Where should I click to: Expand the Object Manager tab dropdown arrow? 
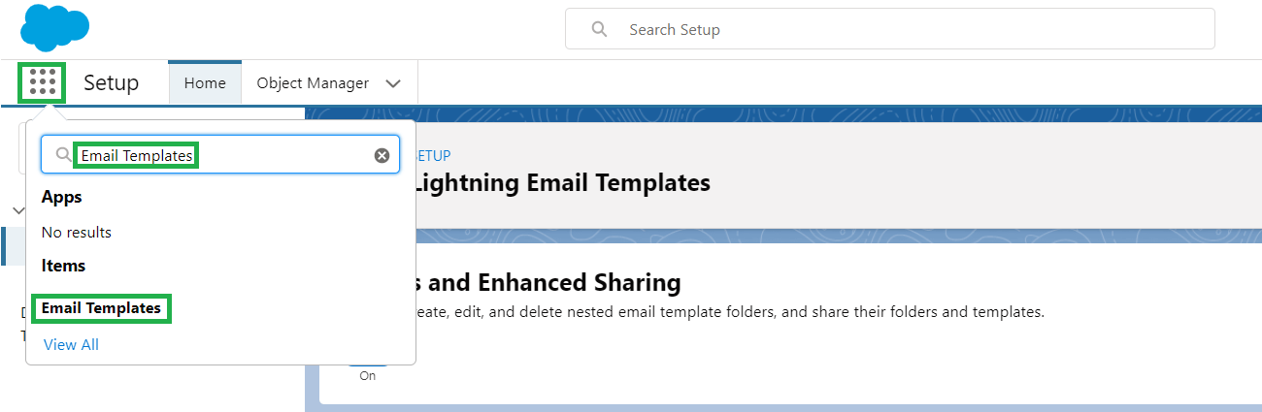pos(393,83)
